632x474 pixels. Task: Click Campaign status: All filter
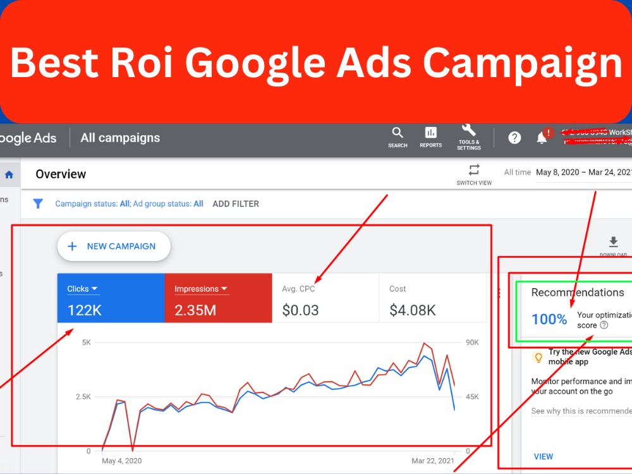(92, 204)
